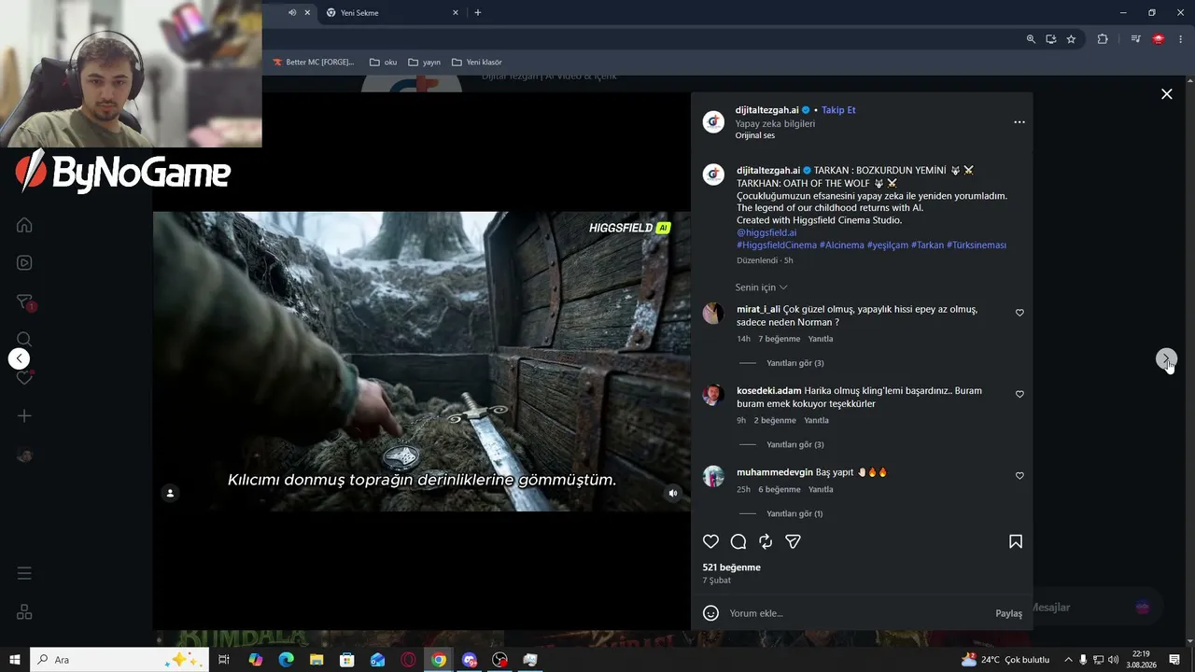1195x672 pixels.
Task: Open the 'Better MC [FORGE]' bookmark
Action: (313, 63)
